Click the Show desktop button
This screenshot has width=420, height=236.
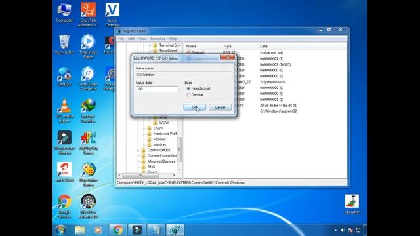click(x=365, y=230)
